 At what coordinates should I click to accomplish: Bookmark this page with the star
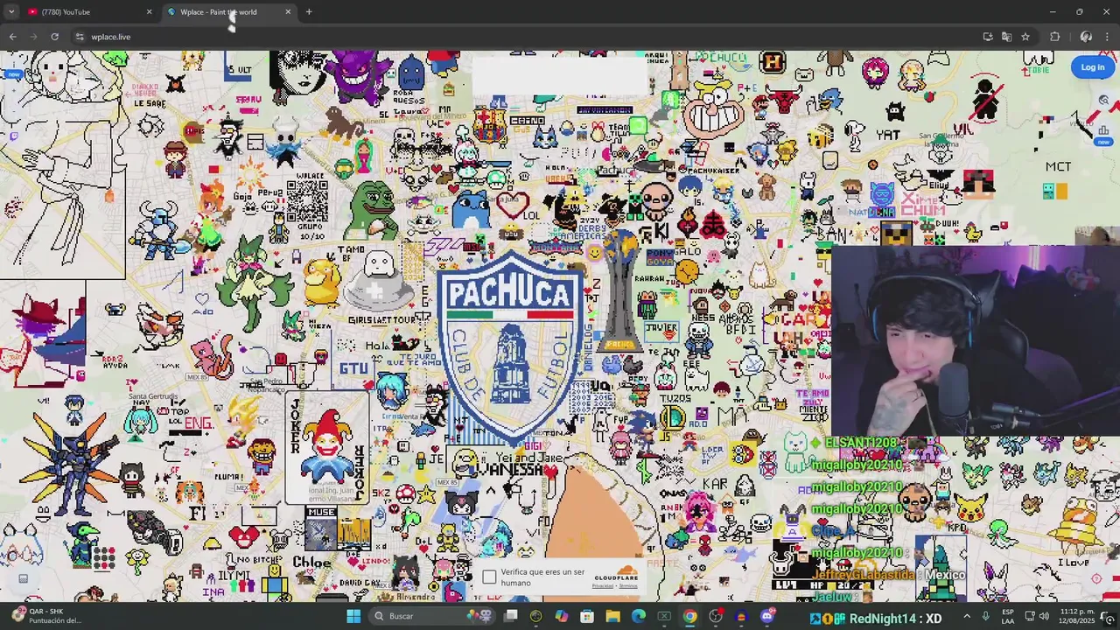click(x=1025, y=37)
